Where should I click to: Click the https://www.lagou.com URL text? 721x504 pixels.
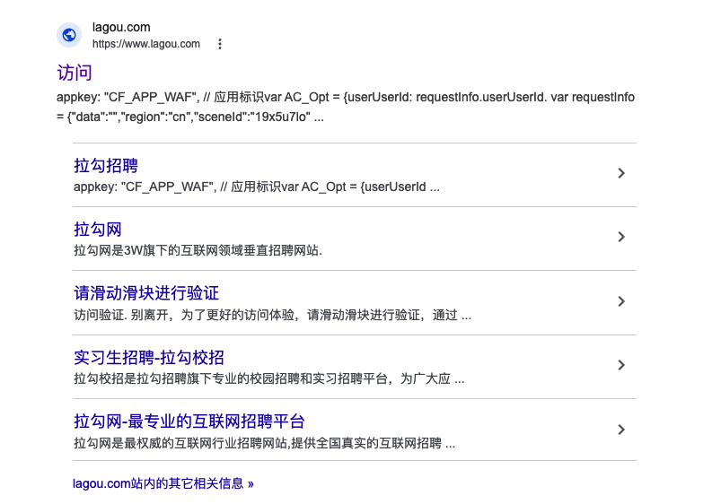coord(146,44)
